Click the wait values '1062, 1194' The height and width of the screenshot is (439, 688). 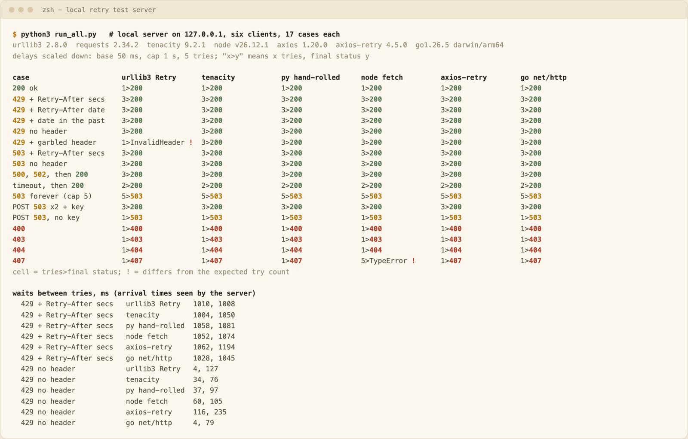click(214, 347)
